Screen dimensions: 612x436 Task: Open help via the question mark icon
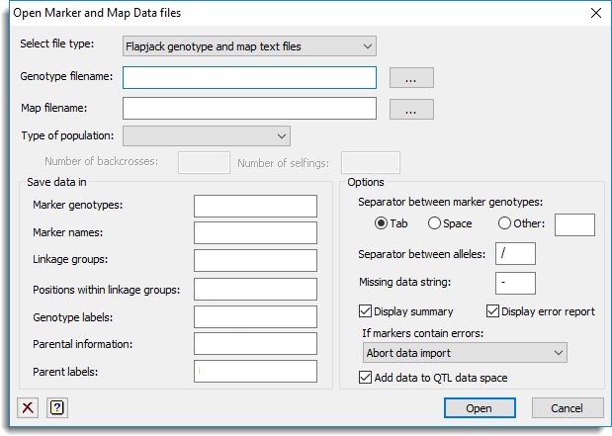pyautogui.click(x=57, y=408)
